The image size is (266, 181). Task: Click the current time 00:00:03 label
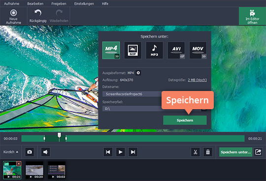point(10,139)
